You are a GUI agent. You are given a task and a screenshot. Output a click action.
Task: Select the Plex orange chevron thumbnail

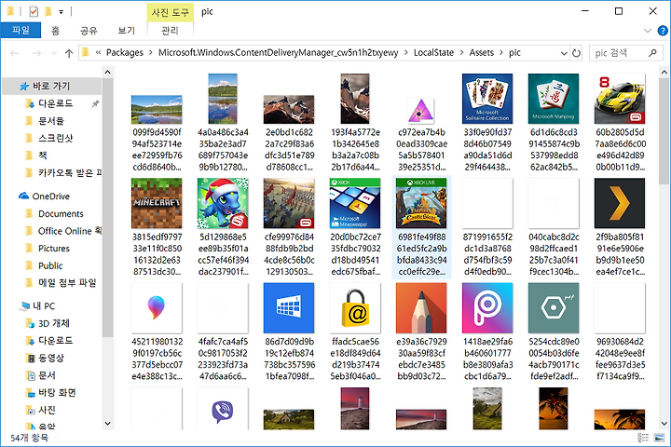click(620, 203)
